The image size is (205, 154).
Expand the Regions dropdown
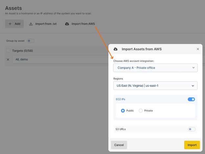pos(155,86)
